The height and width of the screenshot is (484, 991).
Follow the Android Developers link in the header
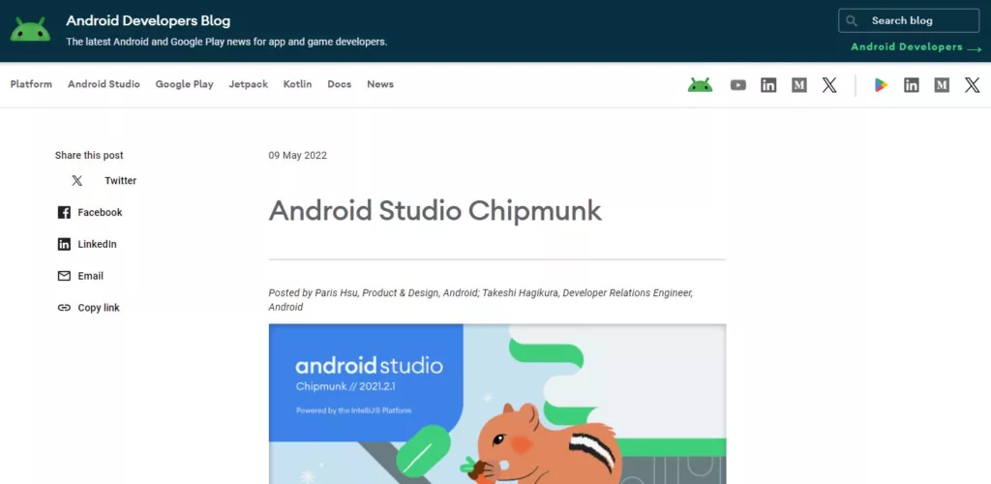click(906, 46)
